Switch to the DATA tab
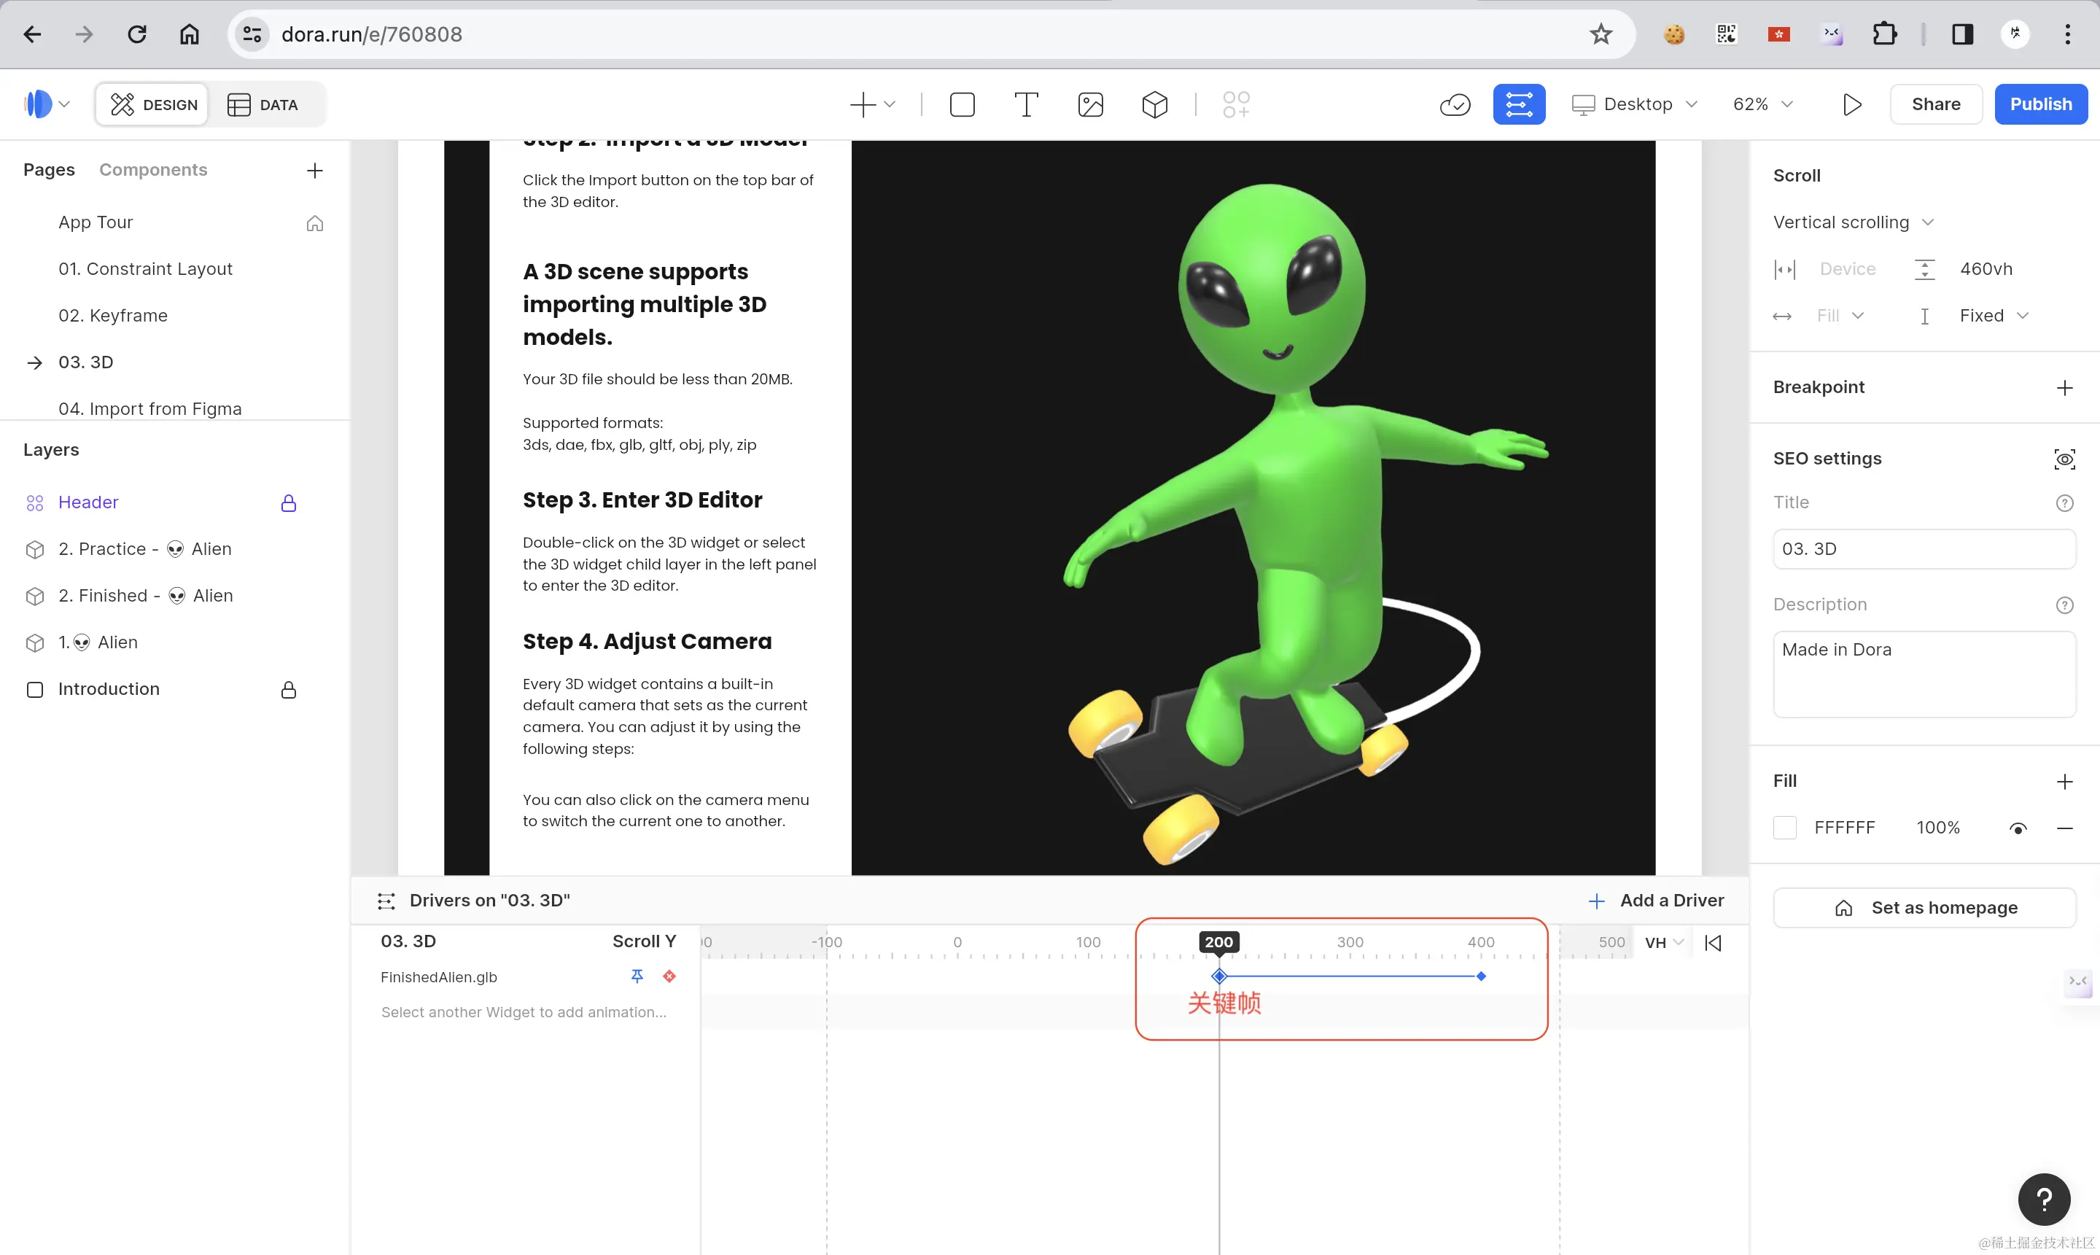This screenshot has height=1255, width=2100. 263,105
